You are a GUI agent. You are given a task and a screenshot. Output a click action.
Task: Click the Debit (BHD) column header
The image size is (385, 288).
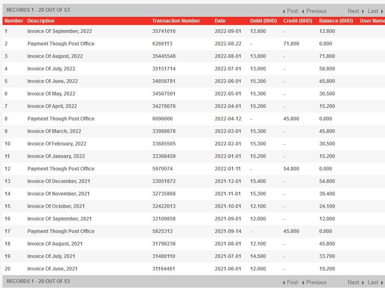[x=263, y=21]
